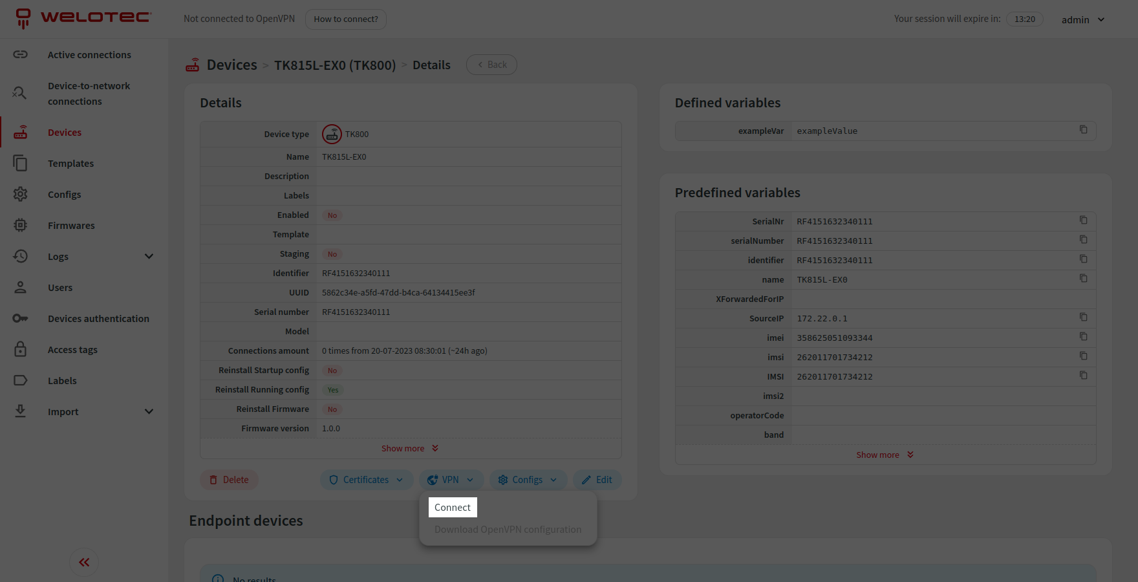Click the Welotec logo

point(84,18)
